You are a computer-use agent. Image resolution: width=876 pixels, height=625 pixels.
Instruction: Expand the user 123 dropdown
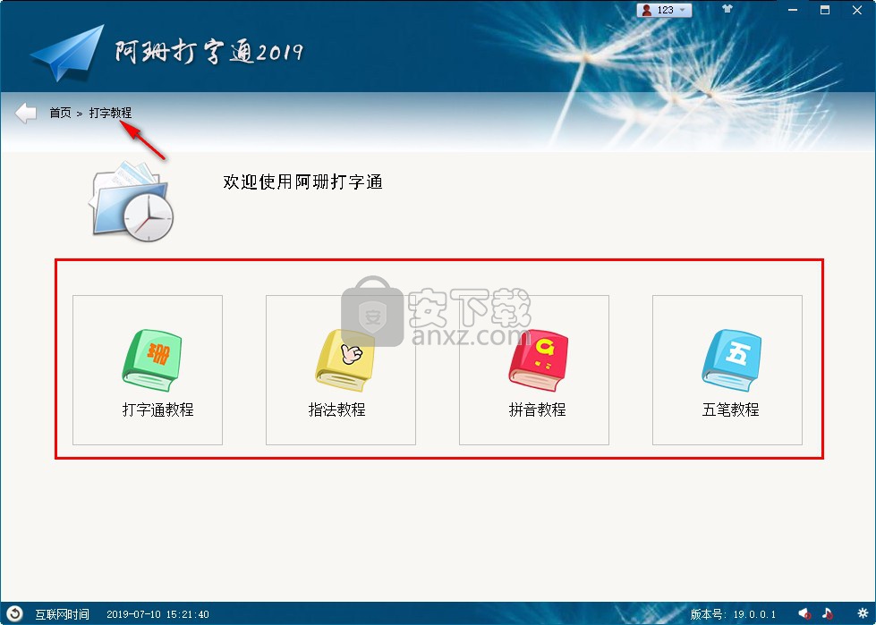click(x=682, y=10)
